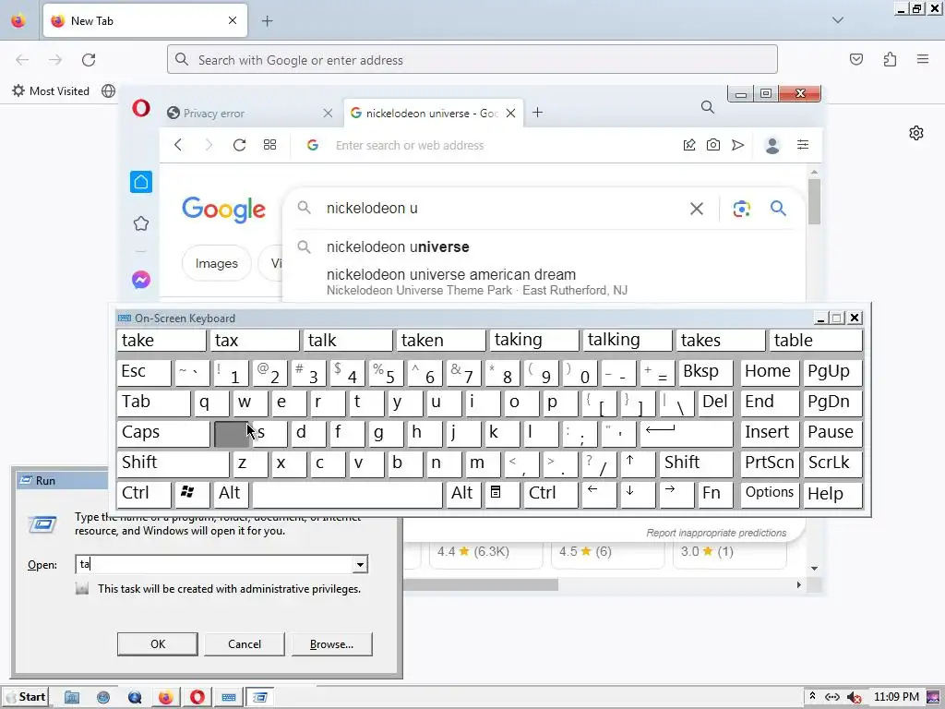Open a new Firefox tab
Image resolution: width=945 pixels, height=709 pixels.
267,21
